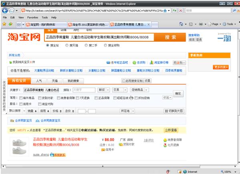Image resolution: width=240 pixels, height=174 pixels.
Task: Click the Stop loading red X icon
Action: 181,10
